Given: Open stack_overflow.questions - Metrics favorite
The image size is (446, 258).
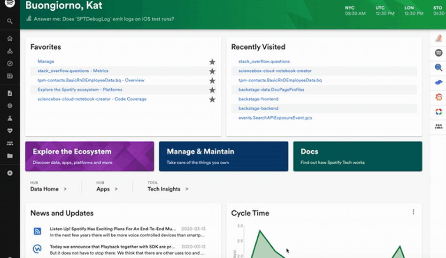Looking at the screenshot, I should (73, 71).
